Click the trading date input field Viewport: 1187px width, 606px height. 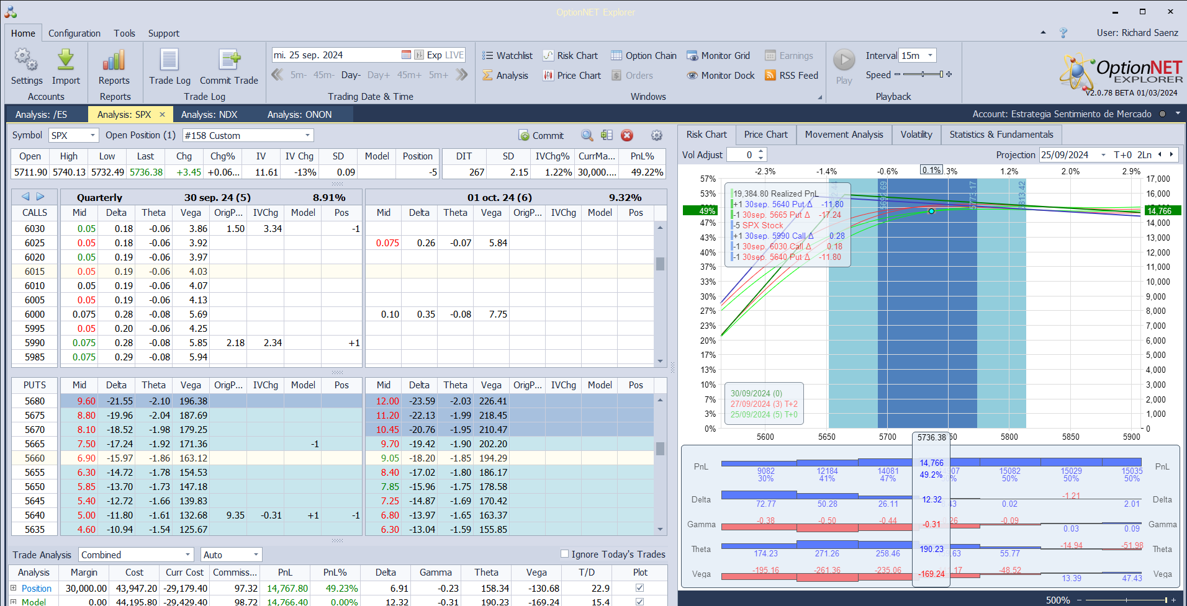point(336,55)
